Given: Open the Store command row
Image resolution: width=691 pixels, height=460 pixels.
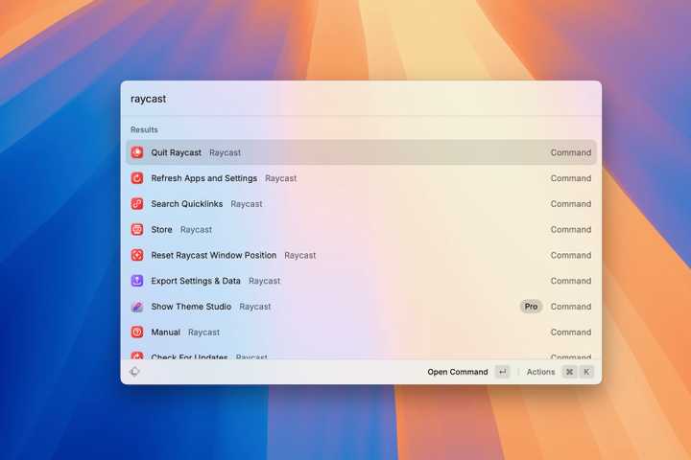Looking at the screenshot, I should tap(162, 230).
